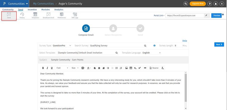Click the Subject input field
227x110 pixels.
click(x=113, y=60)
